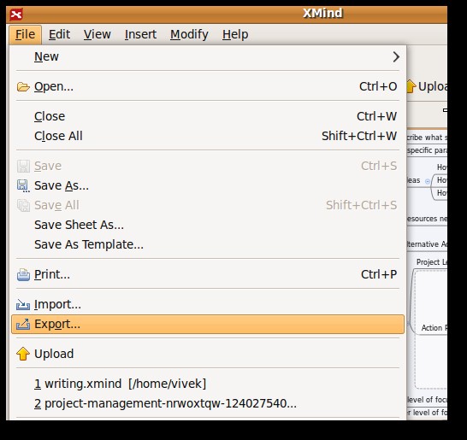Click the 'esources ne' topic in map
Screen dimensions: 467x440
click(x=427, y=219)
